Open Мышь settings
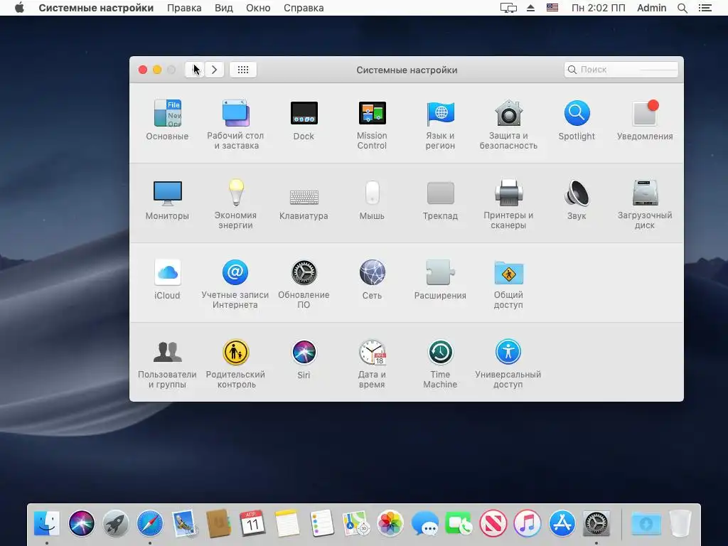The height and width of the screenshot is (546, 728). pos(372,200)
